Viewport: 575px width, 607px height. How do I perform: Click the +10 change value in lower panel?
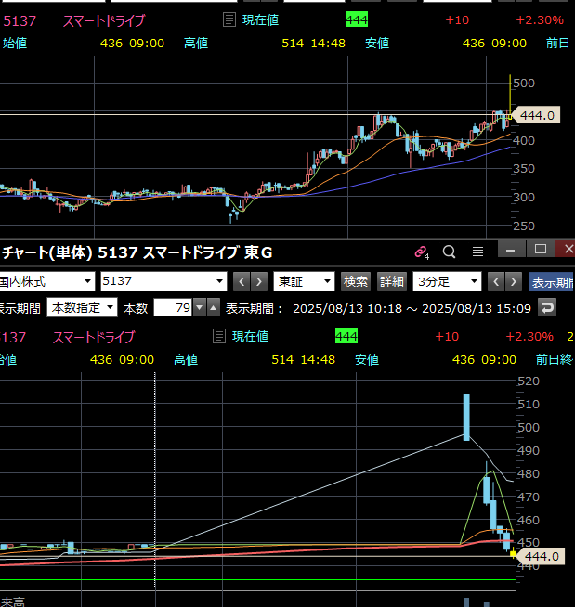447,336
